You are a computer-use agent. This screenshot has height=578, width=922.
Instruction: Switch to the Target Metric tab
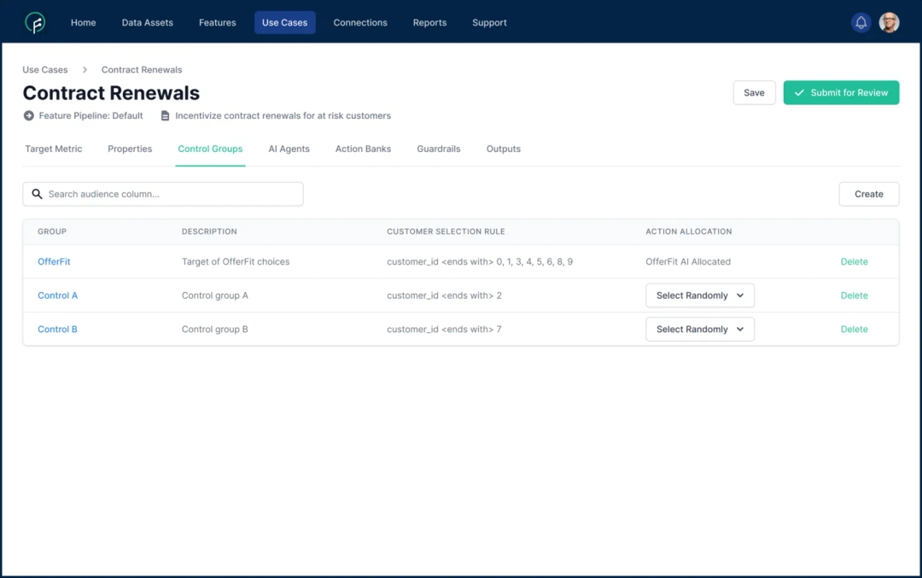tap(54, 149)
